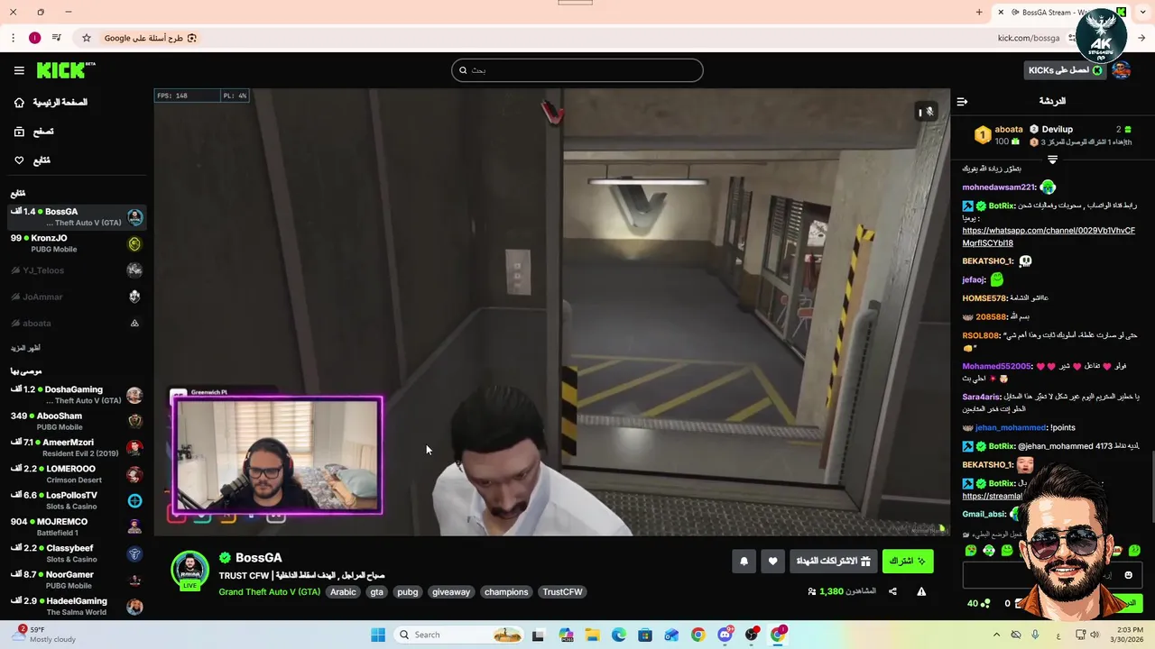
Task: Open Windows Start button
Action: tap(378, 635)
